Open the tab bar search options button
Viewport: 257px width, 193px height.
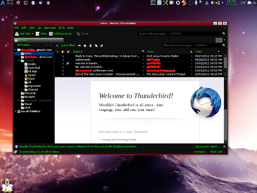tap(218, 40)
